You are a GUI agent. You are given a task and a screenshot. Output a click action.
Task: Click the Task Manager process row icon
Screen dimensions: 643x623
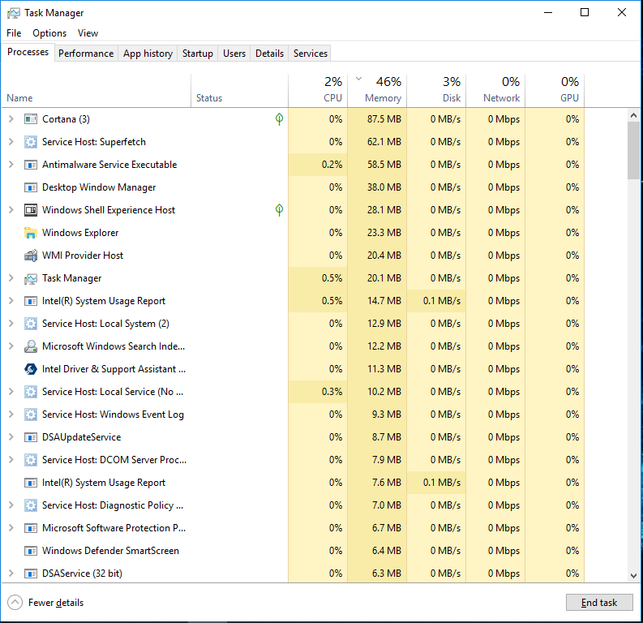point(30,278)
